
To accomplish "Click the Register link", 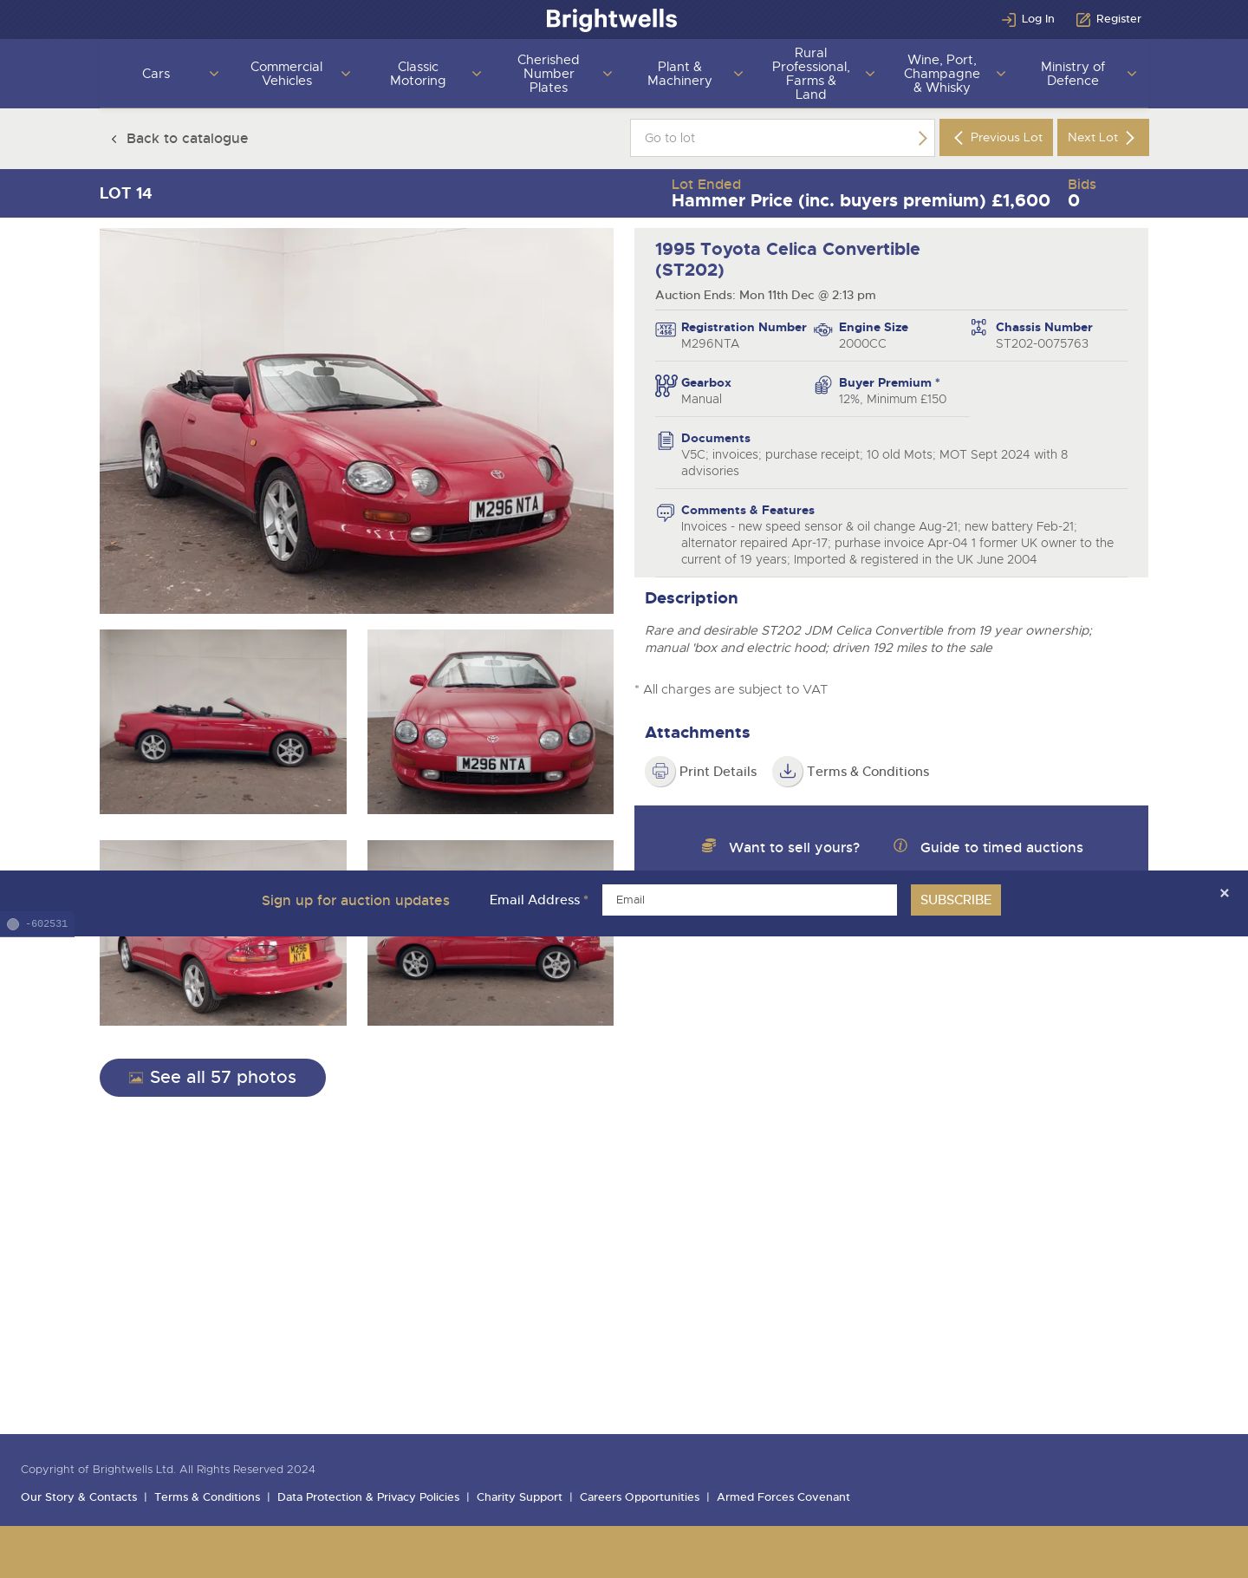I will tap(1118, 19).
